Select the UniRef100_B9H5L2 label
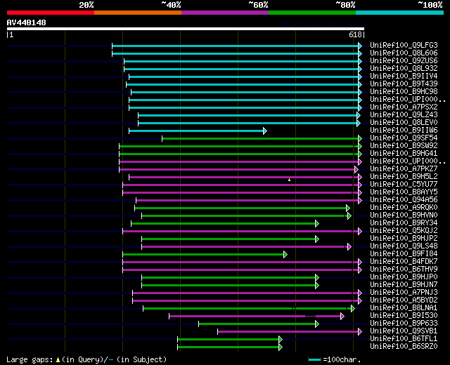450x365 pixels. pos(404,177)
